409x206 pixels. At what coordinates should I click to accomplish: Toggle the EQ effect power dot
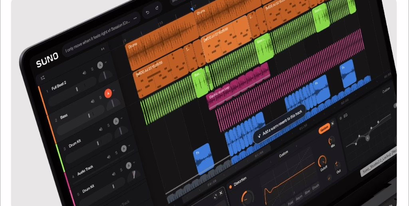coord(340,118)
